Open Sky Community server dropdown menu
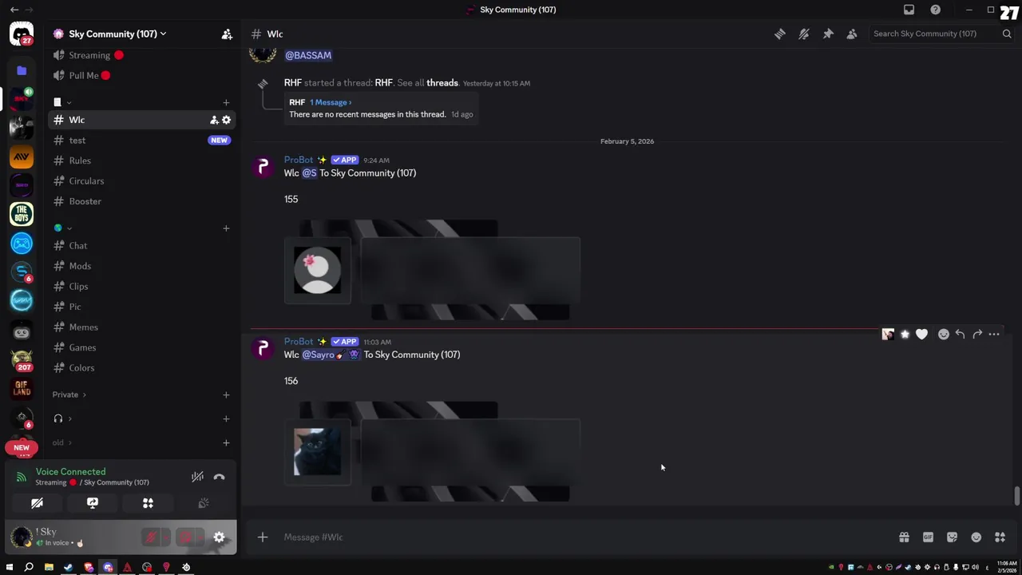This screenshot has width=1022, height=575. click(110, 34)
